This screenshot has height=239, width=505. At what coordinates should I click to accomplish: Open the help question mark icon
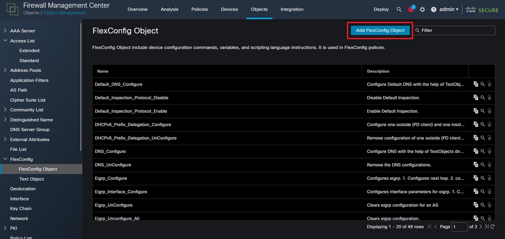pyautogui.click(x=434, y=9)
